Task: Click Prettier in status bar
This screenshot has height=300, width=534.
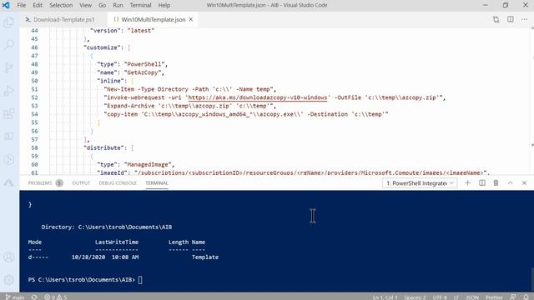Action: (494, 297)
